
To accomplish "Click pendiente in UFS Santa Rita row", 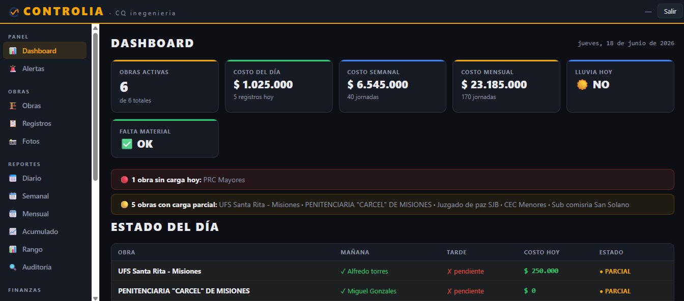I will (x=465, y=271).
